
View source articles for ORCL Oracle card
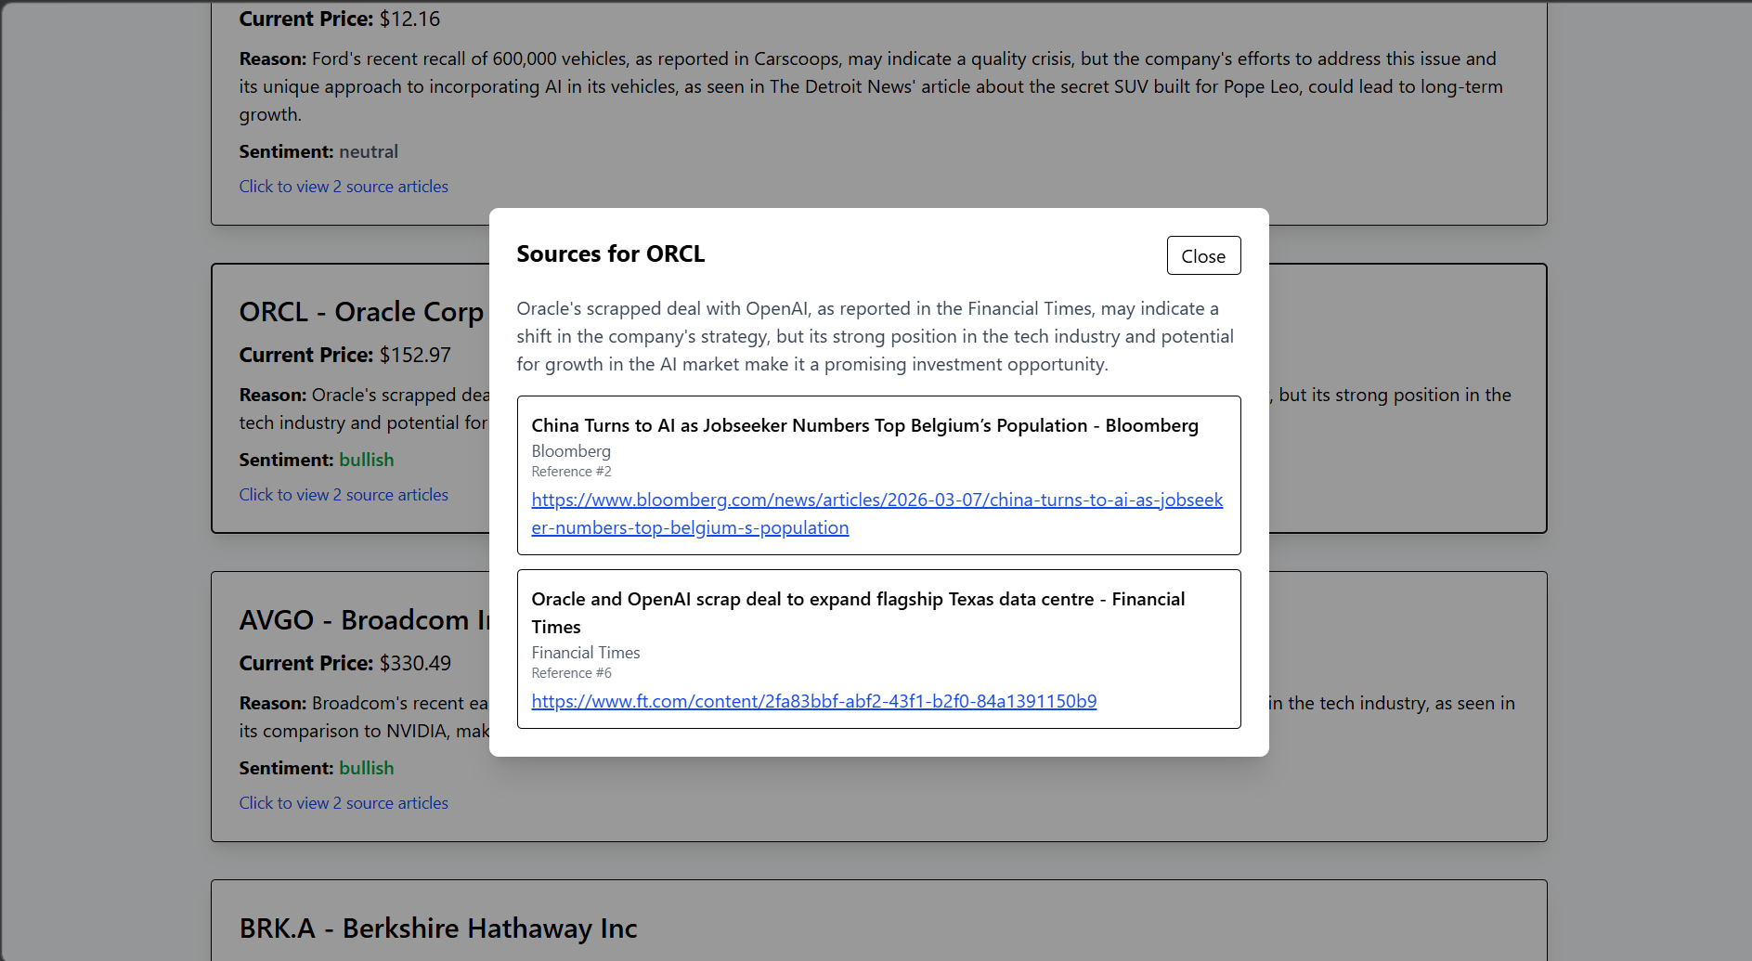(x=344, y=495)
